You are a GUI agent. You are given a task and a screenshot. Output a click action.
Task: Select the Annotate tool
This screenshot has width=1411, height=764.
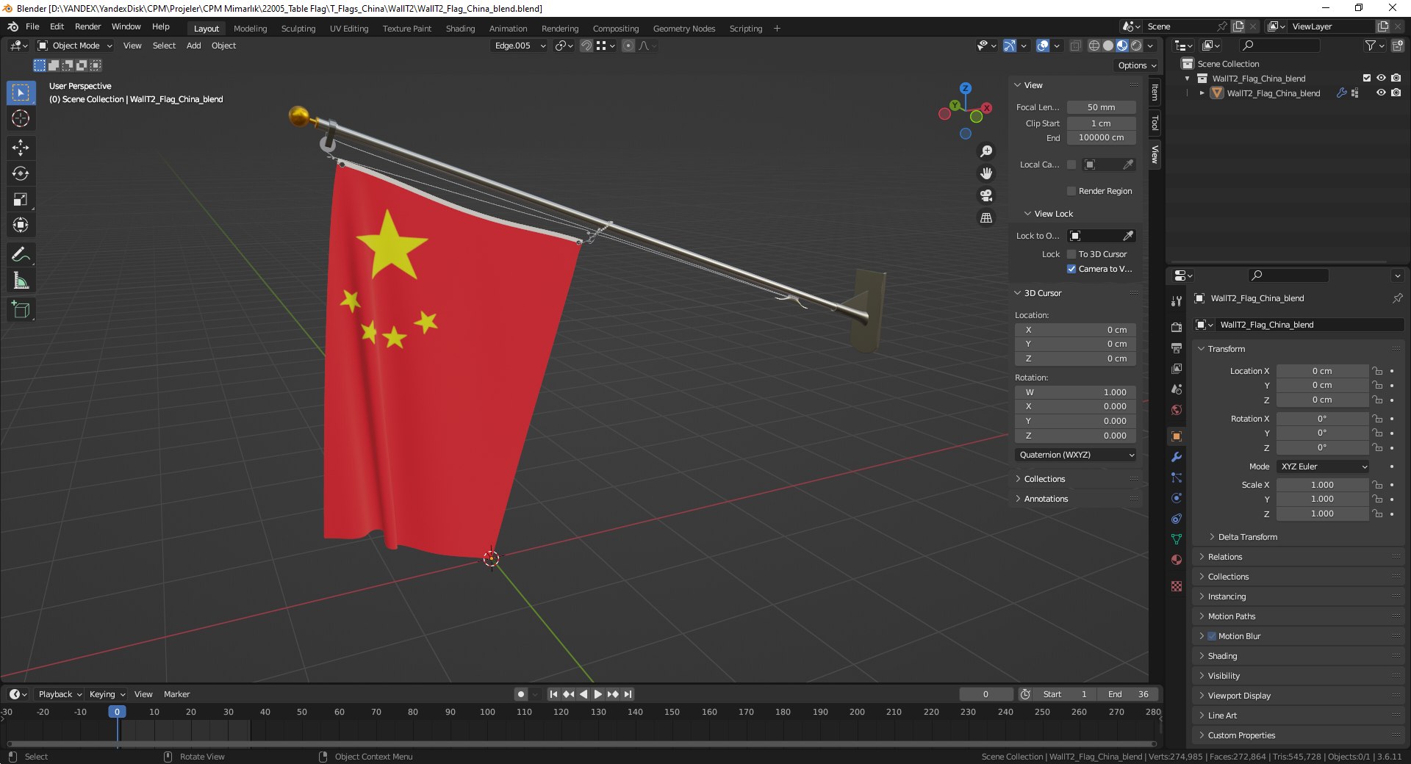(x=21, y=255)
